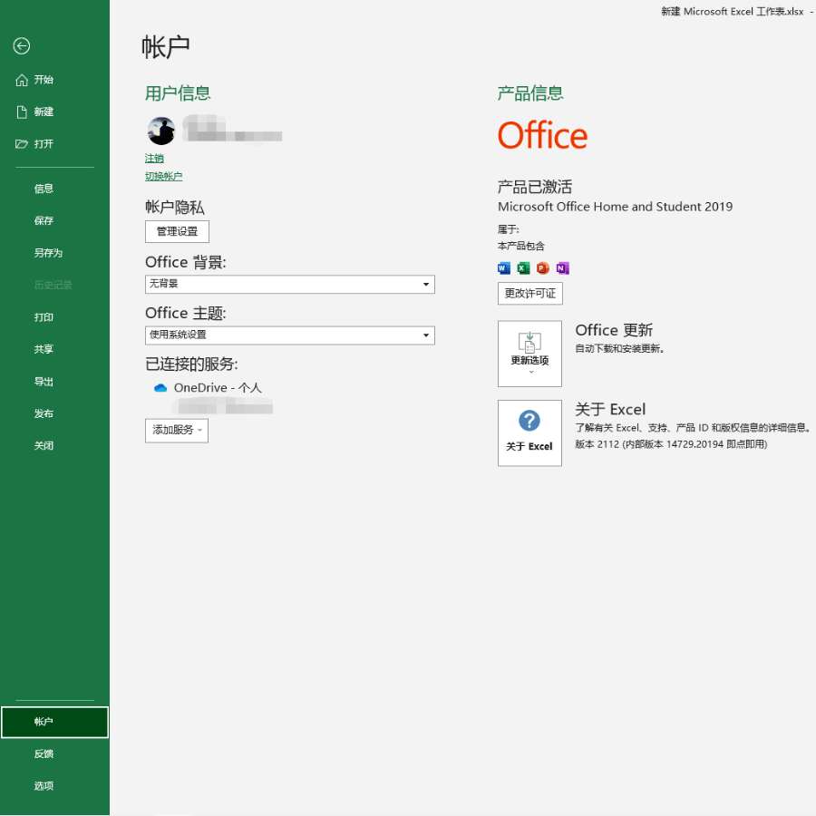Click the 关于 Excel (About Excel) button

(529, 433)
